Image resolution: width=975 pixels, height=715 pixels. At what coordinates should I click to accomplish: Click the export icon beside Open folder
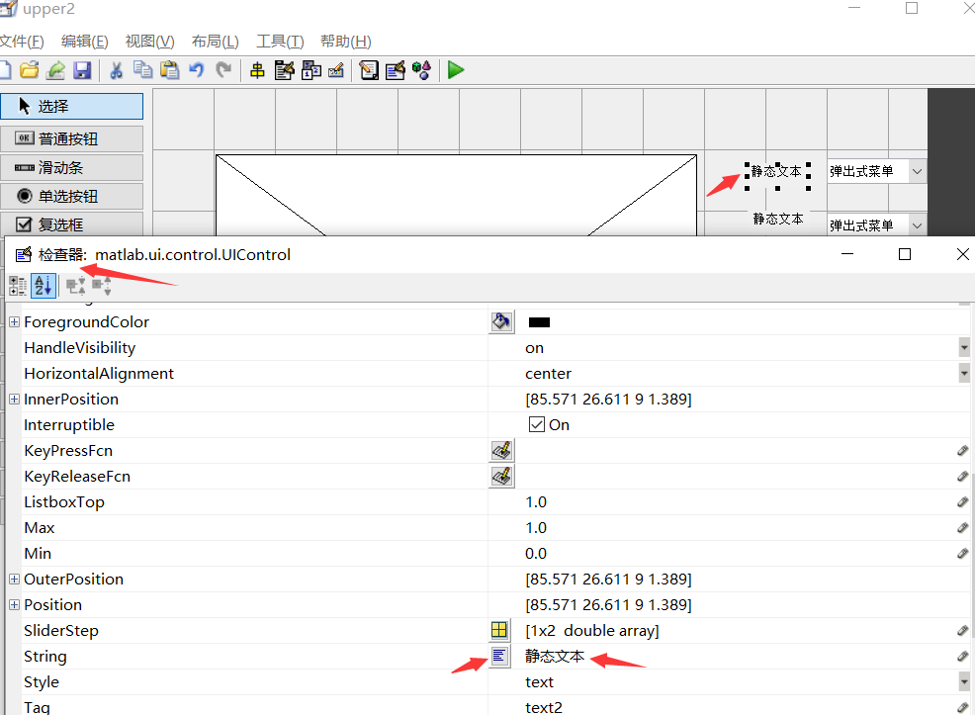[x=56, y=69]
